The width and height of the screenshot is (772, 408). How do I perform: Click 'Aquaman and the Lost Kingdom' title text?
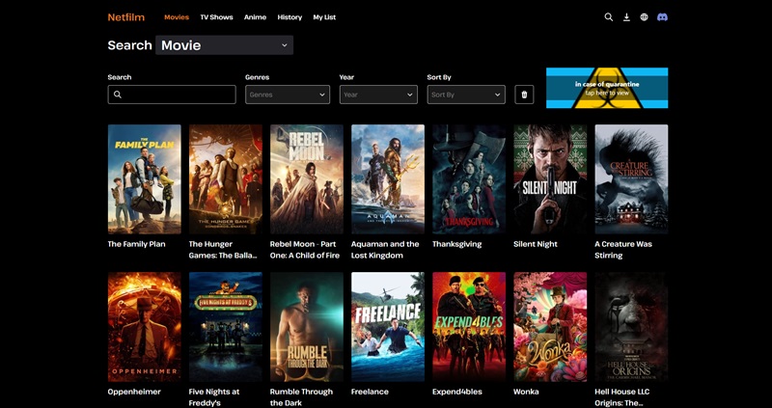coord(385,250)
